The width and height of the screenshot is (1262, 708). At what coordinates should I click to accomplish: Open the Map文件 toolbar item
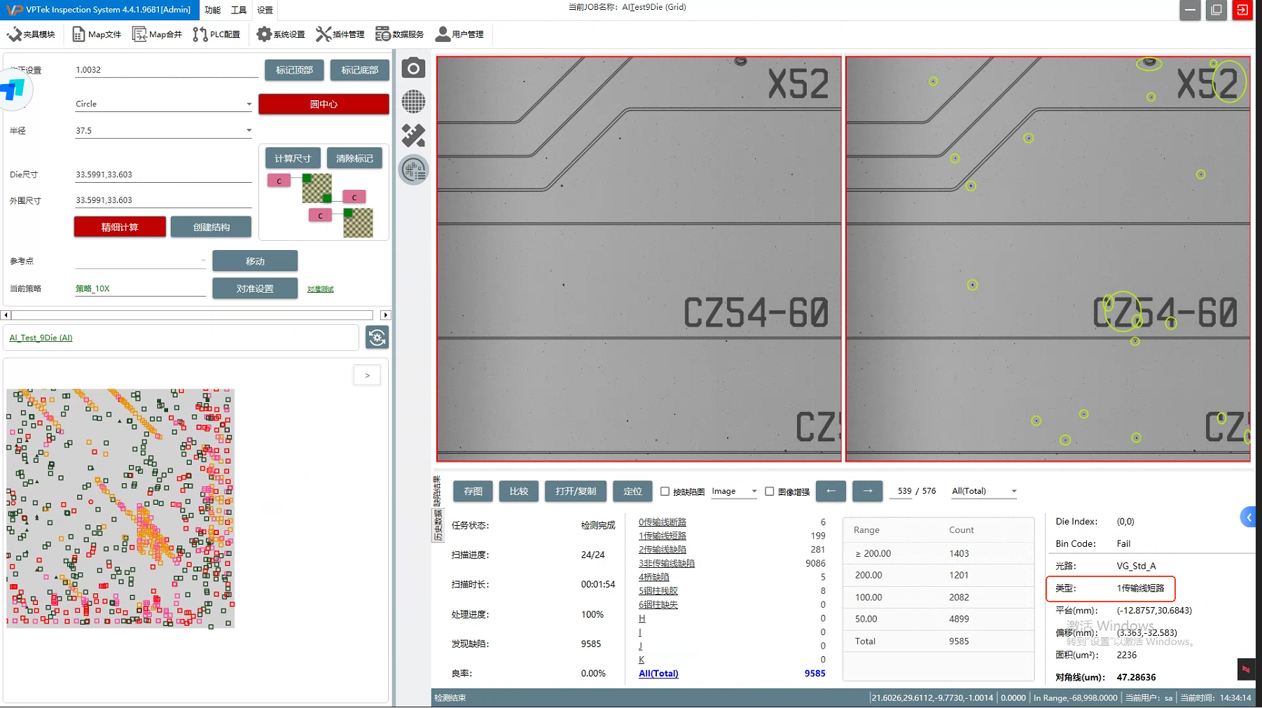click(x=97, y=34)
